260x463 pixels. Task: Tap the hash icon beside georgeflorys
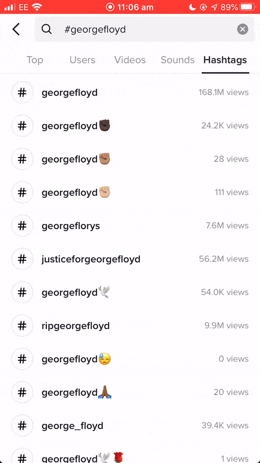click(x=22, y=226)
